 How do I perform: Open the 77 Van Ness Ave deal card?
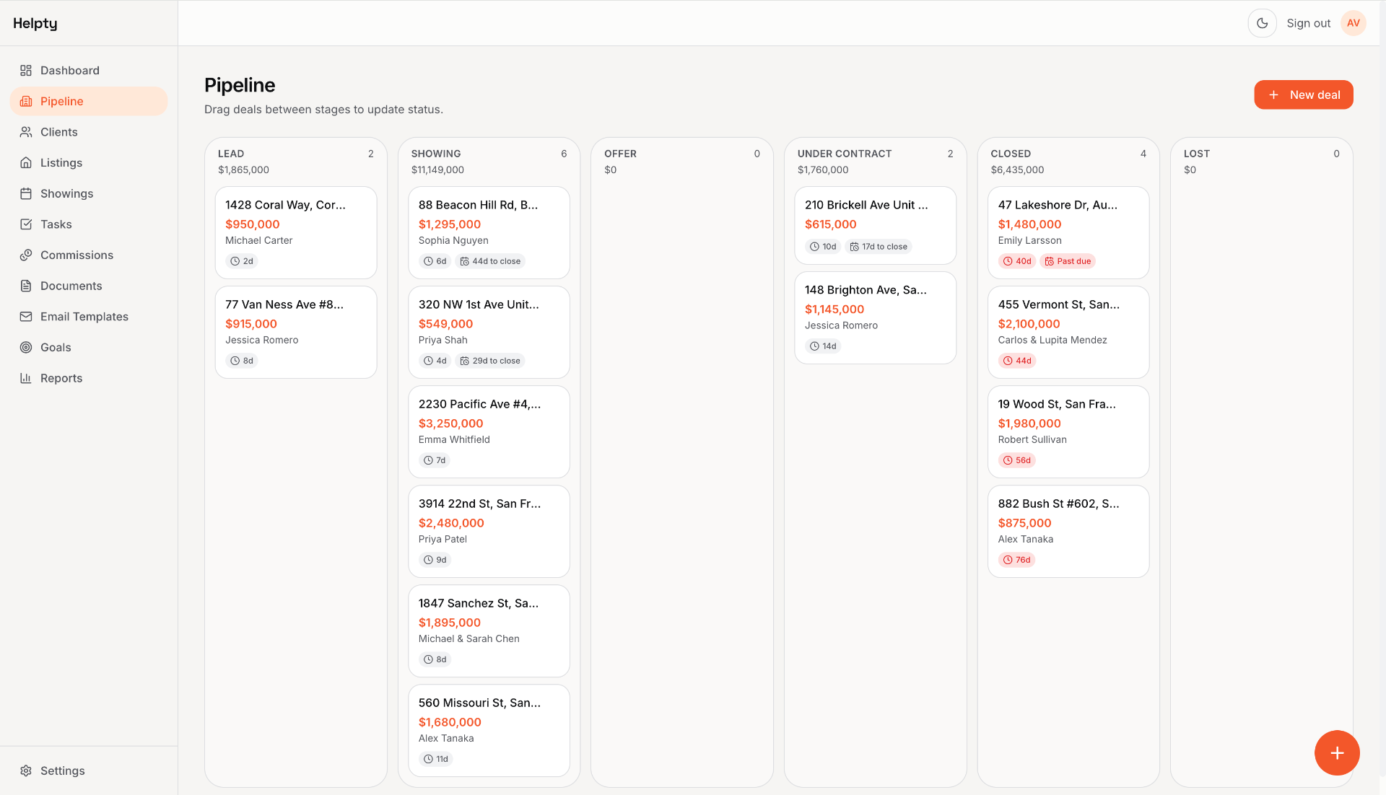point(296,333)
